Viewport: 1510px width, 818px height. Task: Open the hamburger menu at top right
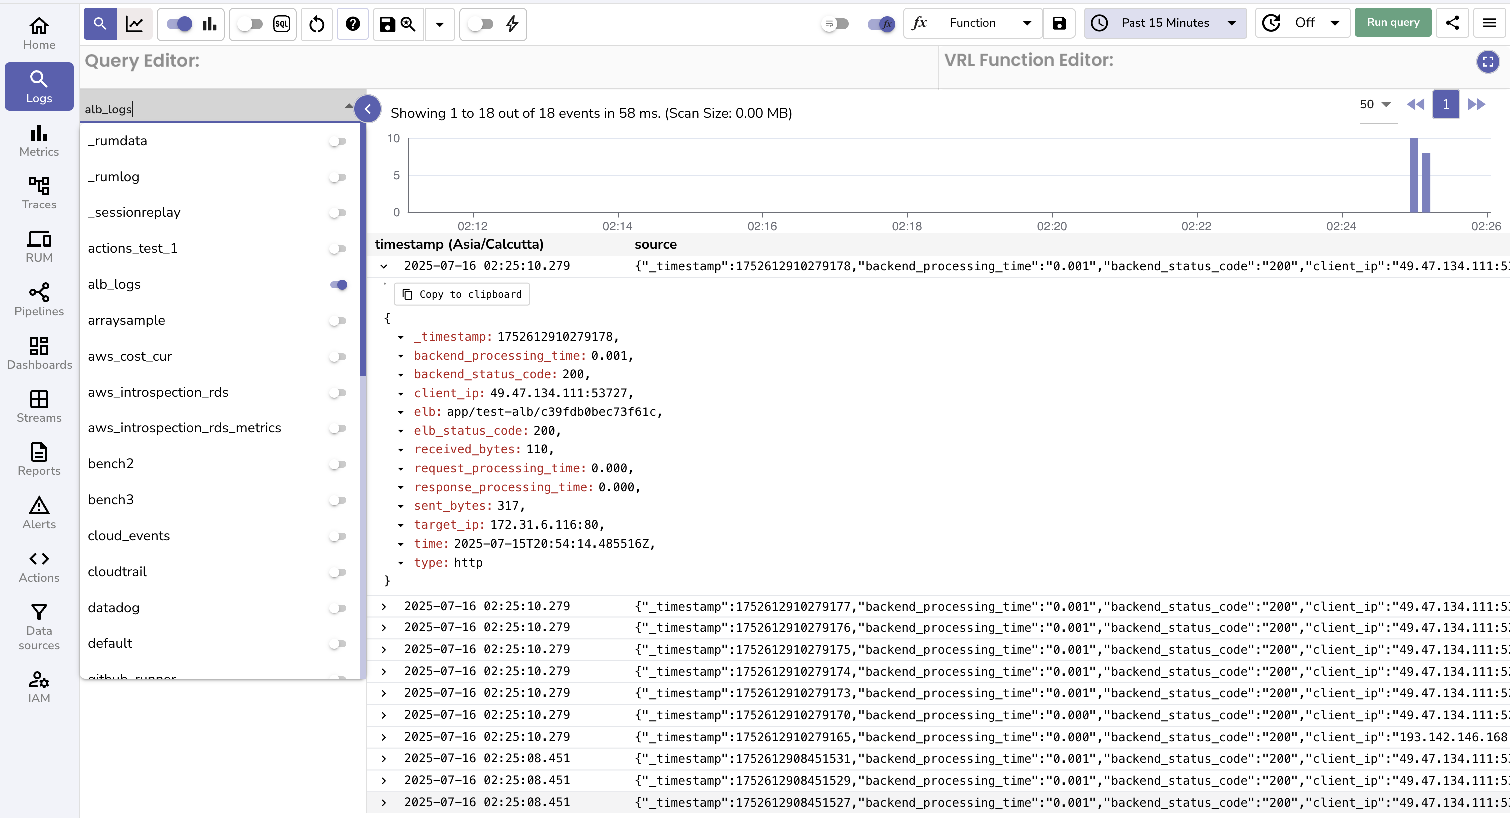(1489, 23)
